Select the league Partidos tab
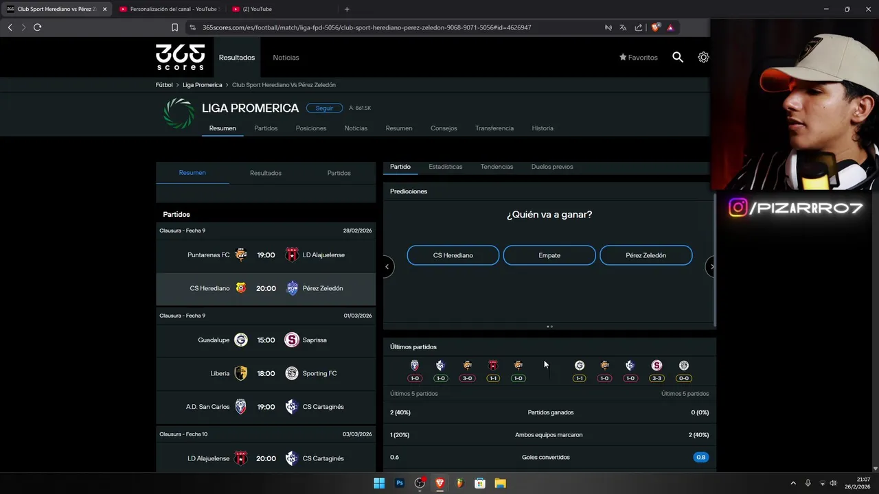Image resolution: width=879 pixels, height=494 pixels. [x=266, y=128]
